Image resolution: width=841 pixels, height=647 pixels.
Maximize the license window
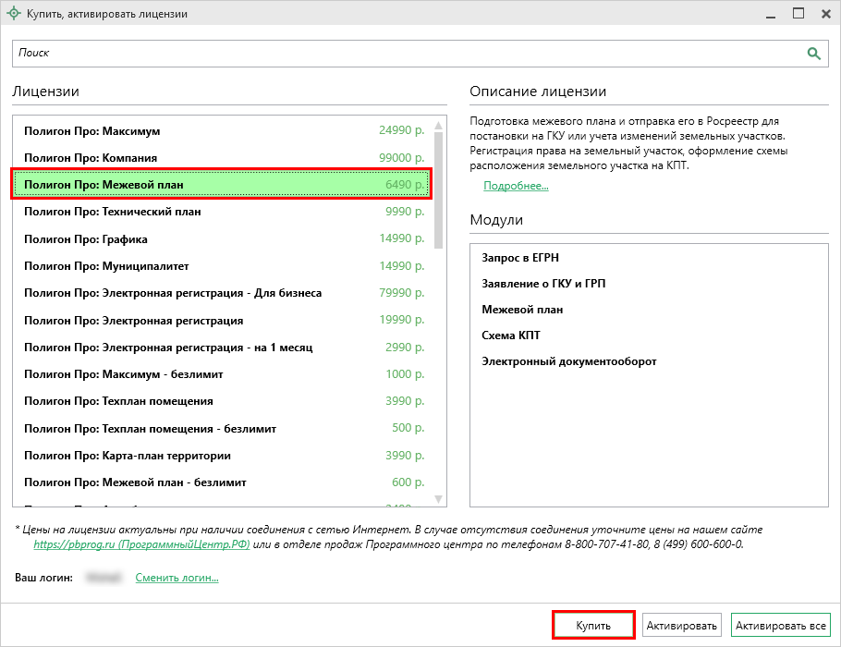point(798,14)
